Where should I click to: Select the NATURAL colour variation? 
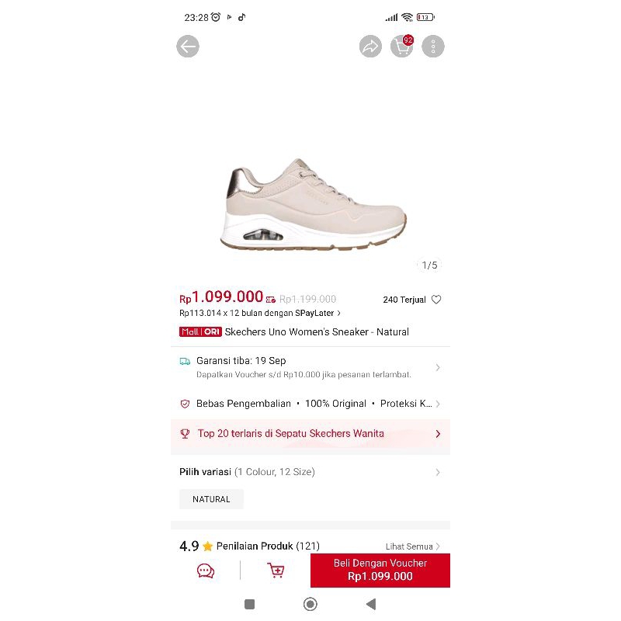(211, 499)
